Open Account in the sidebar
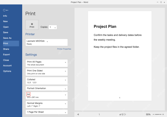Screen dimensions: 167x117 click(7, 66)
